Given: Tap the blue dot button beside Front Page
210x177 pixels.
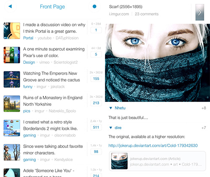Looking at the screenshot, I should click(x=94, y=6).
